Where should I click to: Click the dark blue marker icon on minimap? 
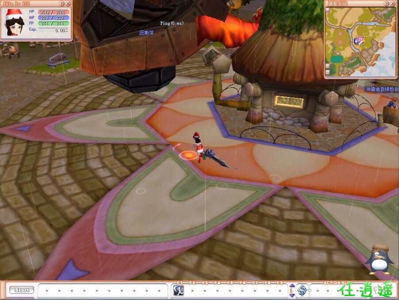356,41
